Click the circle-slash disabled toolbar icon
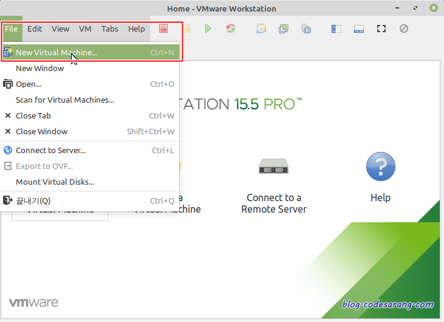444x322 pixels. pyautogui.click(x=404, y=29)
